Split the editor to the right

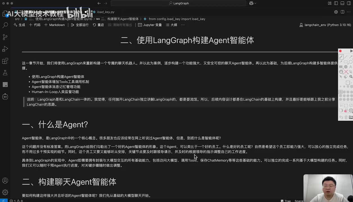pyautogui.click(x=342, y=12)
